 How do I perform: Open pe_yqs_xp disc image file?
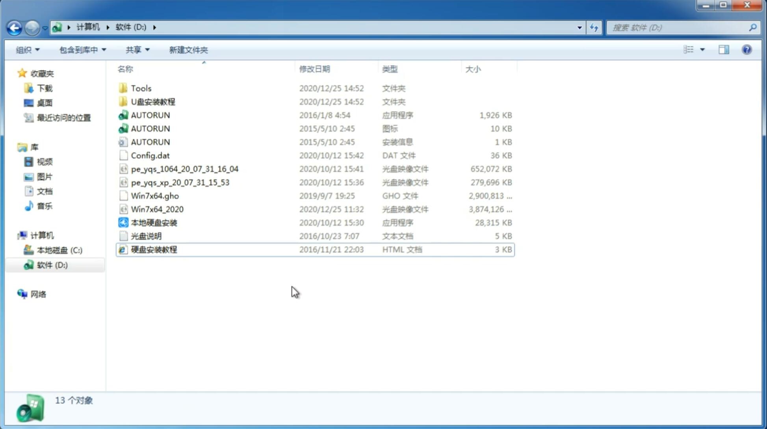coord(180,182)
